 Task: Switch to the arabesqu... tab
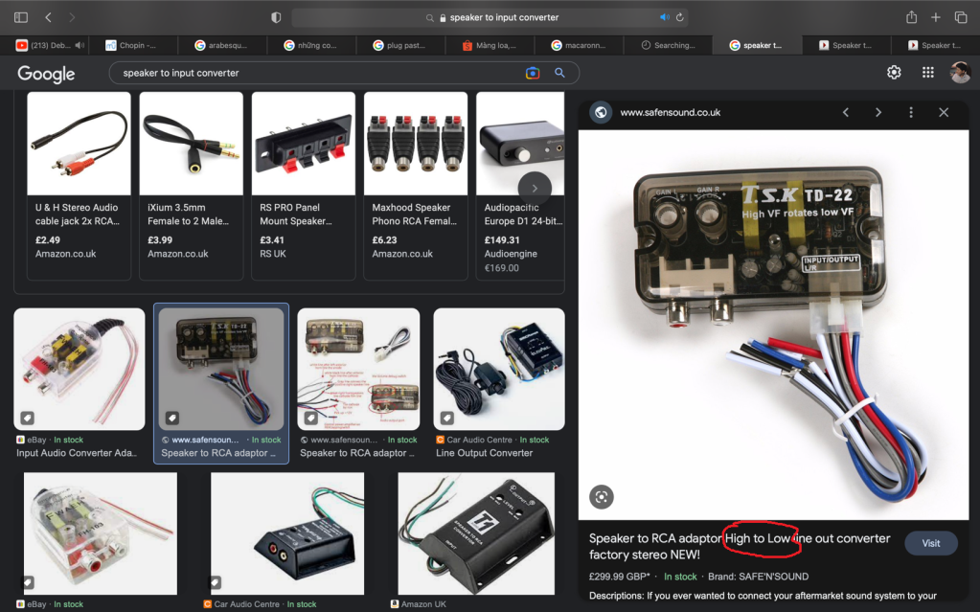(x=222, y=45)
